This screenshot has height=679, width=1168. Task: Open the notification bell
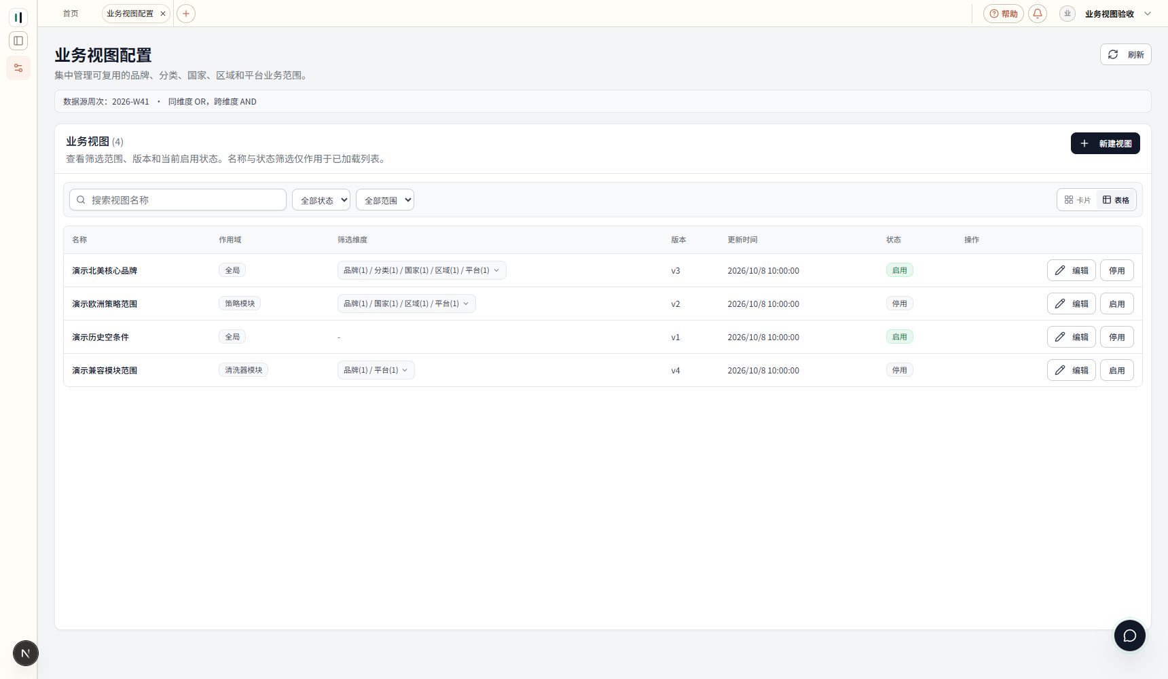coord(1038,14)
